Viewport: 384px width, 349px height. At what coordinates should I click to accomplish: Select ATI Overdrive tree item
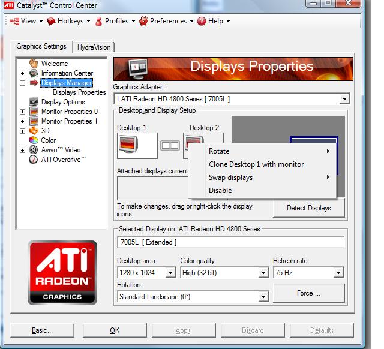[x=64, y=160]
